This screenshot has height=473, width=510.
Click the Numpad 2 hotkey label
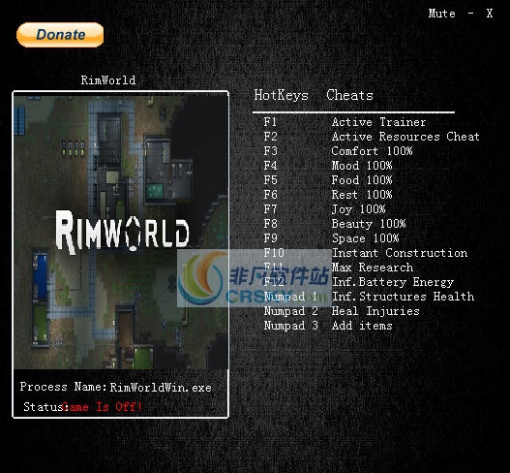click(x=290, y=311)
